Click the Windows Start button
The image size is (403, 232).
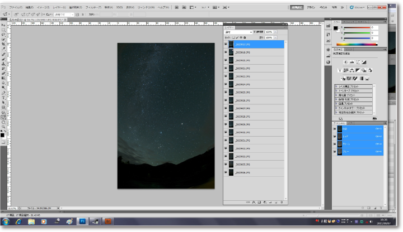click(7, 221)
